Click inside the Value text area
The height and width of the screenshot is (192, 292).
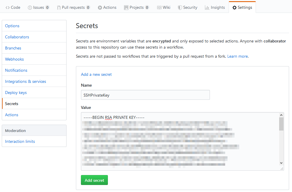[180, 141]
